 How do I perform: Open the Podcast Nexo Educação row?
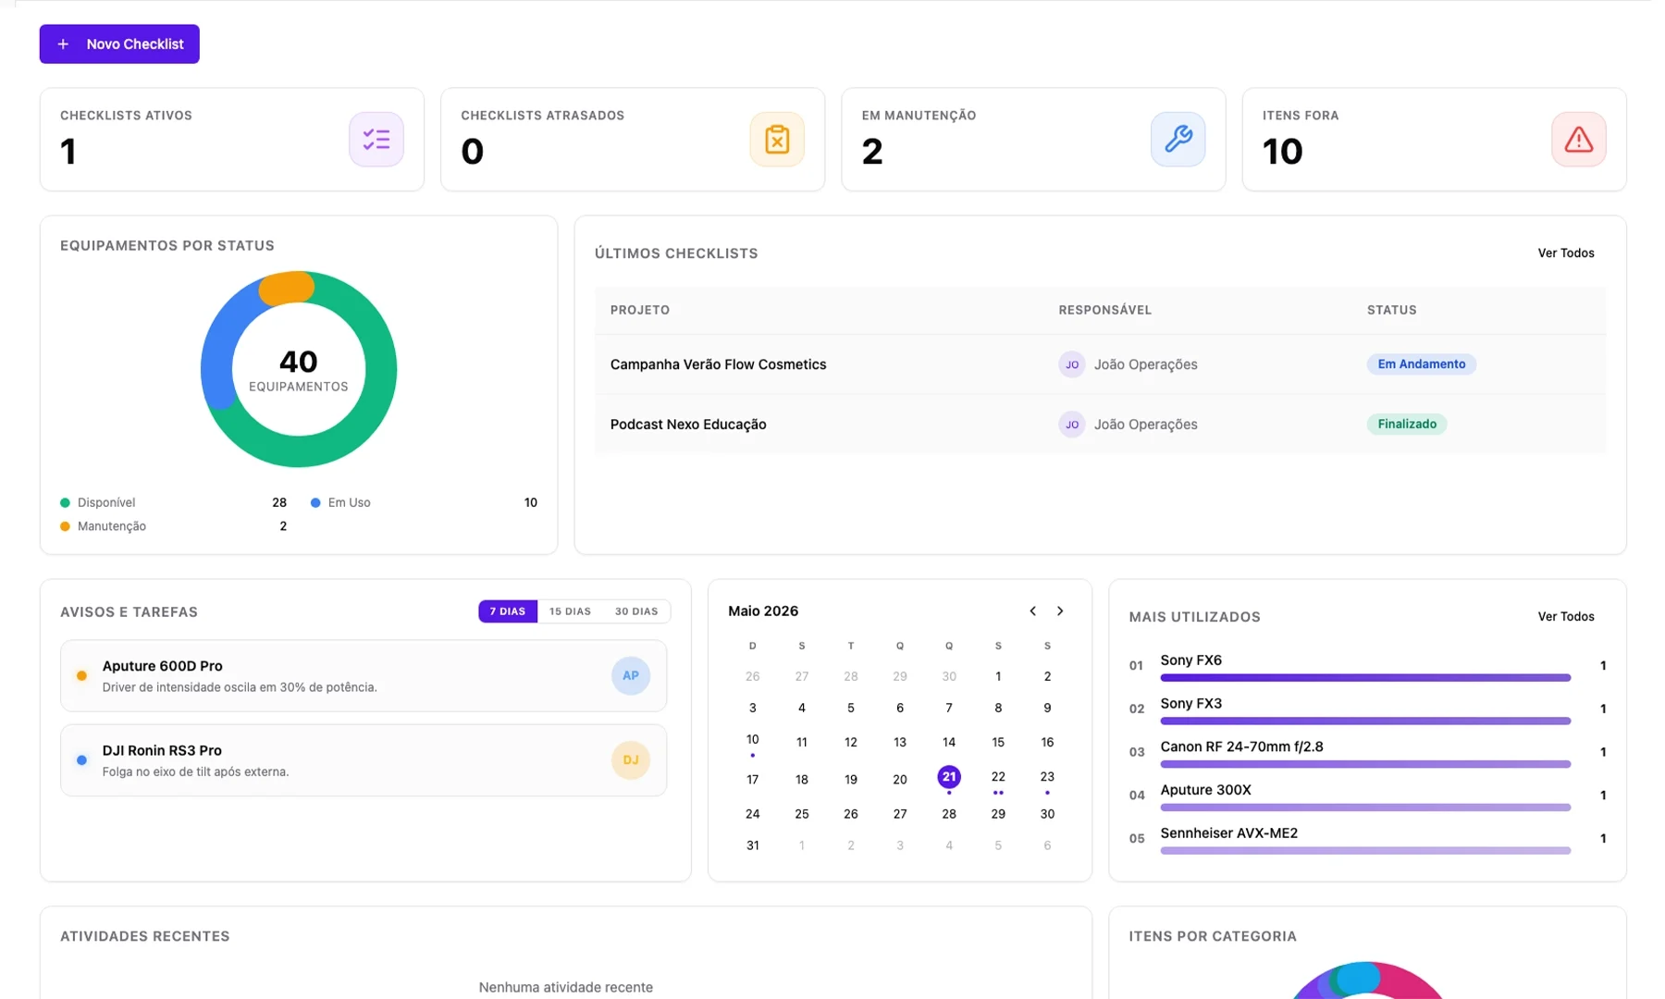pyautogui.click(x=1101, y=425)
